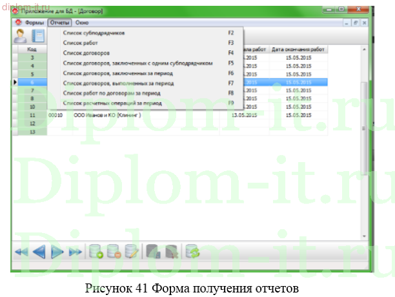Click the vertical scrollbar thumb
This screenshot has width=395, height=297.
pyautogui.click(x=364, y=128)
